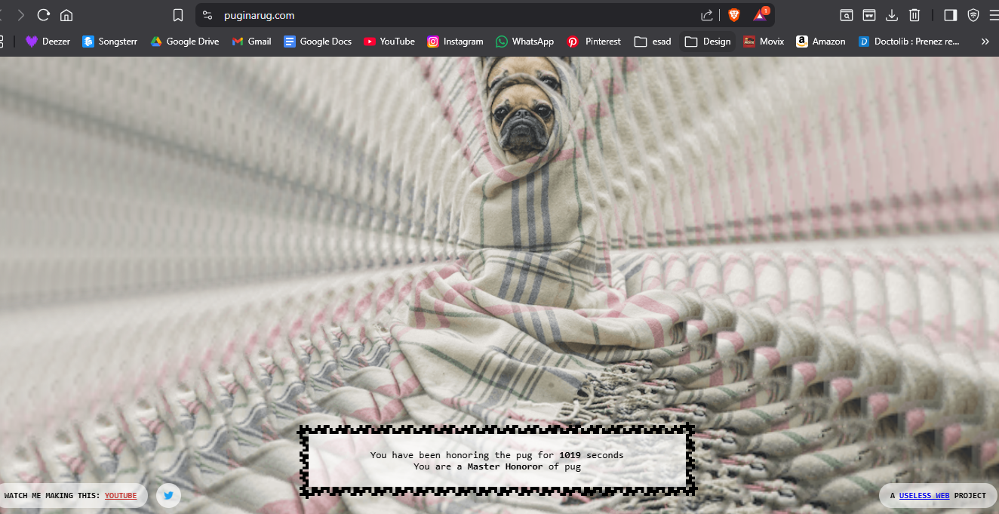This screenshot has width=999, height=514.
Task: Open the Brave hamburger main menu
Action: click(x=994, y=15)
